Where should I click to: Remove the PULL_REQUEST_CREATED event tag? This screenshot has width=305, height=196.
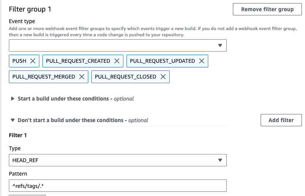[117, 61]
